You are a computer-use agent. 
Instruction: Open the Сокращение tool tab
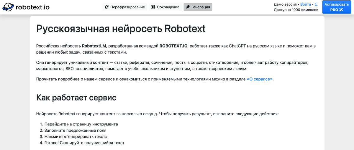coord(165,7)
